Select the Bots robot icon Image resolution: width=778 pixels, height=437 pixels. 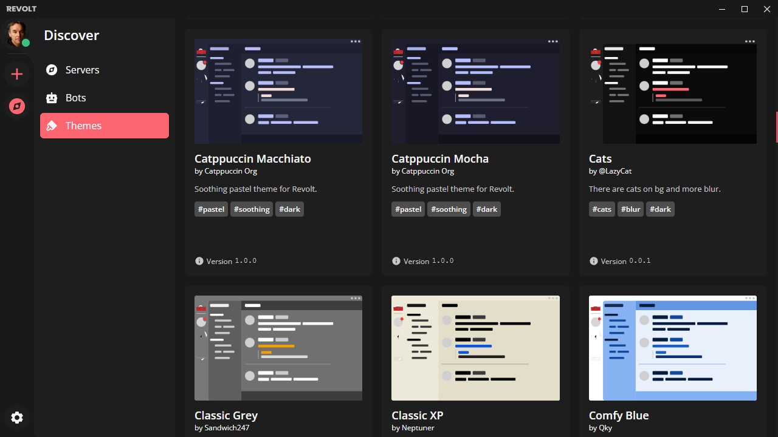point(52,98)
